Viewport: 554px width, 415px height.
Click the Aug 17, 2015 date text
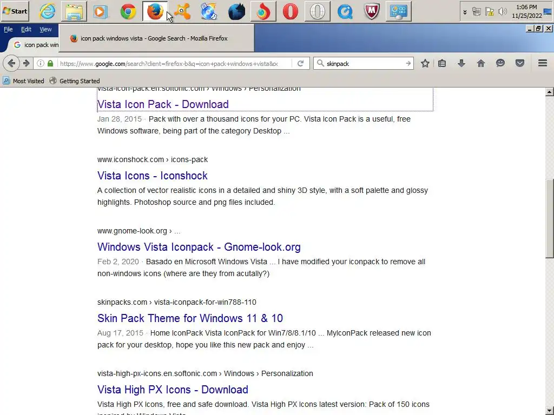120,333
